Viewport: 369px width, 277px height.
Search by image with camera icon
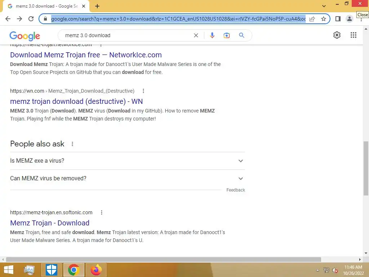(x=226, y=35)
